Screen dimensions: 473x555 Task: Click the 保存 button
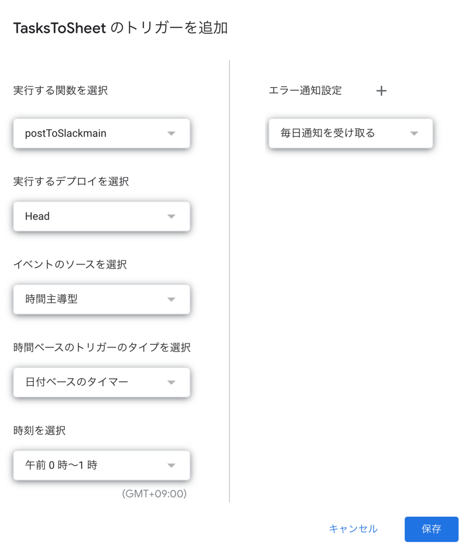point(431,529)
